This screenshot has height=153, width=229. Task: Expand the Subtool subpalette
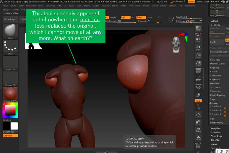point(214,21)
